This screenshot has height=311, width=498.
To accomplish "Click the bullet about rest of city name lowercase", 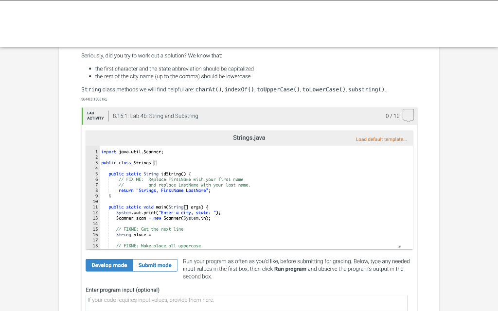I will [173, 76].
